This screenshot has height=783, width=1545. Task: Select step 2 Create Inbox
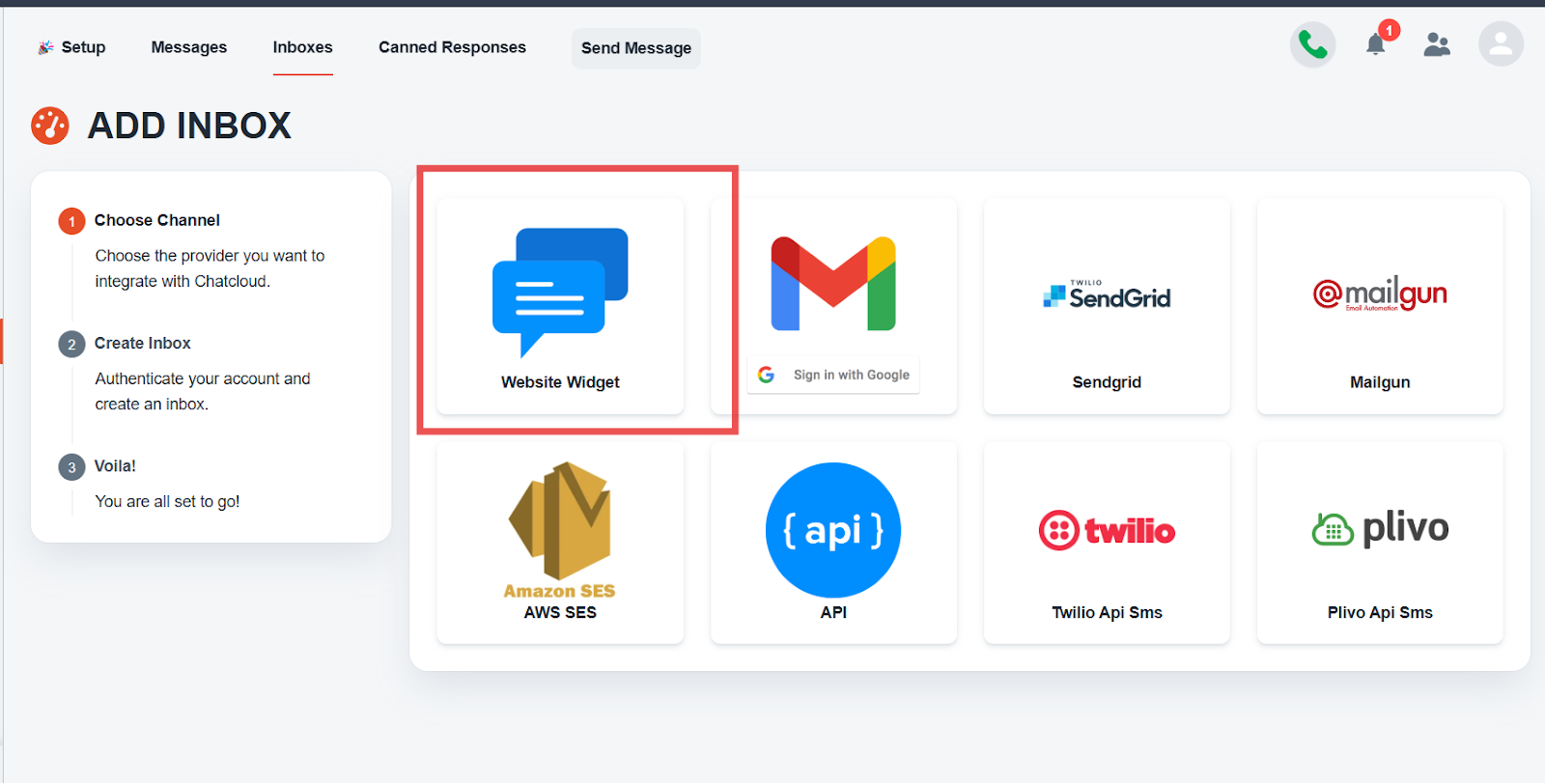coord(143,343)
